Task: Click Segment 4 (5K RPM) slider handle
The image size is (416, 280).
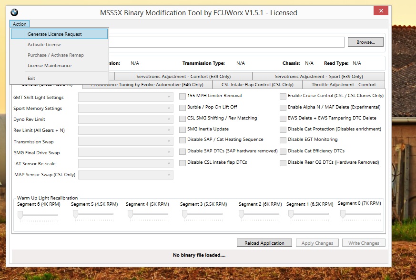Action: point(130,214)
